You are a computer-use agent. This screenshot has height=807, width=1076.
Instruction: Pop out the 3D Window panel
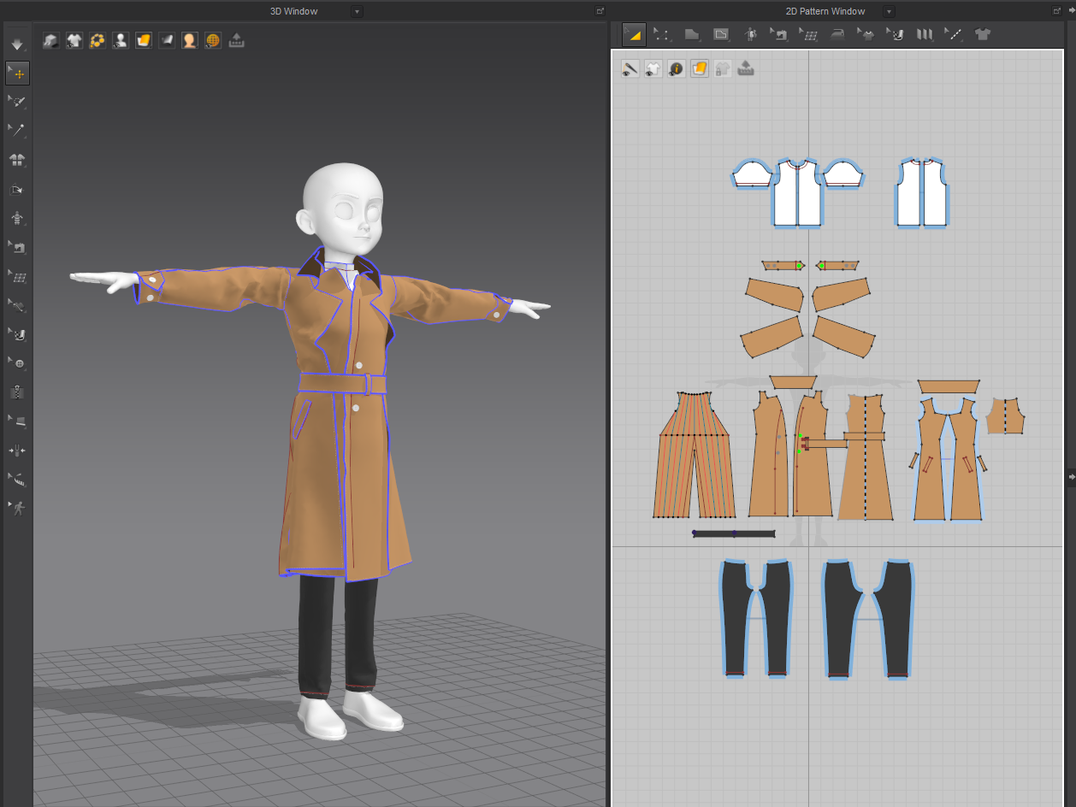point(600,11)
